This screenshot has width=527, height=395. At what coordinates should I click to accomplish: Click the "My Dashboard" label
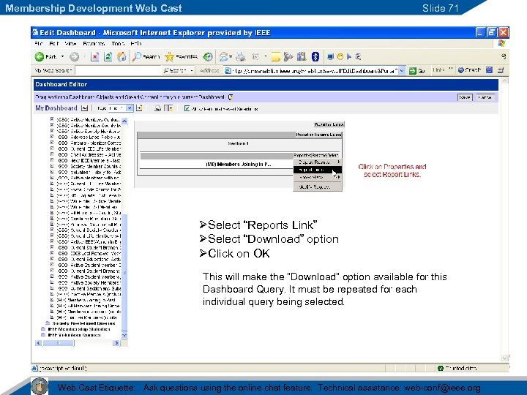[56, 108]
